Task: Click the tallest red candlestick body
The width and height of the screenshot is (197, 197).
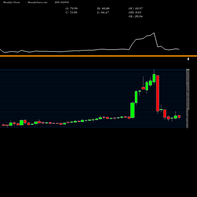Action: click(x=158, y=93)
